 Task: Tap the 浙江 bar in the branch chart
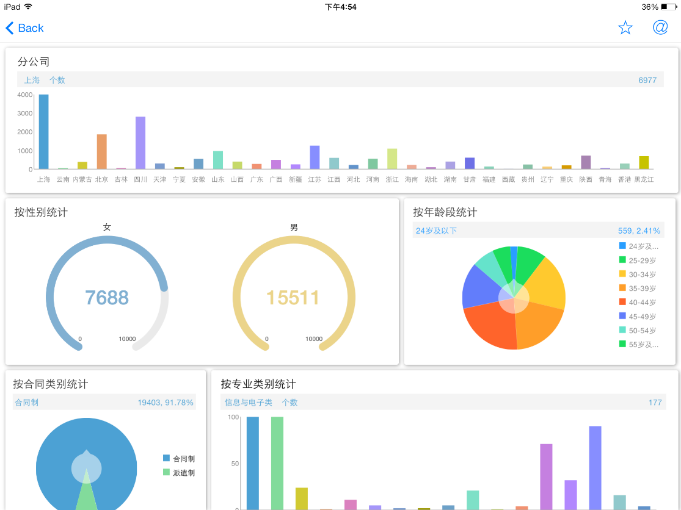(x=392, y=159)
